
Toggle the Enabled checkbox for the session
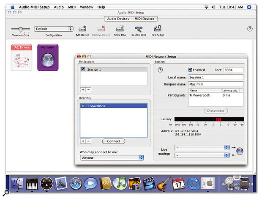coord(190,69)
